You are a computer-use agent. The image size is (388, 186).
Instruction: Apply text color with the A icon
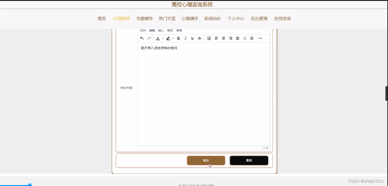pyautogui.click(x=158, y=38)
